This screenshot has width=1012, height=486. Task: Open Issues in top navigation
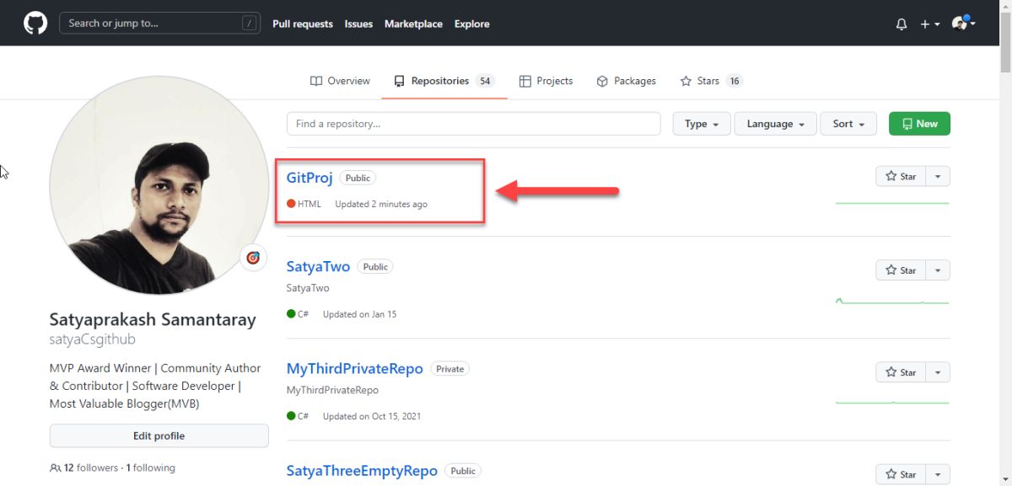tap(358, 24)
